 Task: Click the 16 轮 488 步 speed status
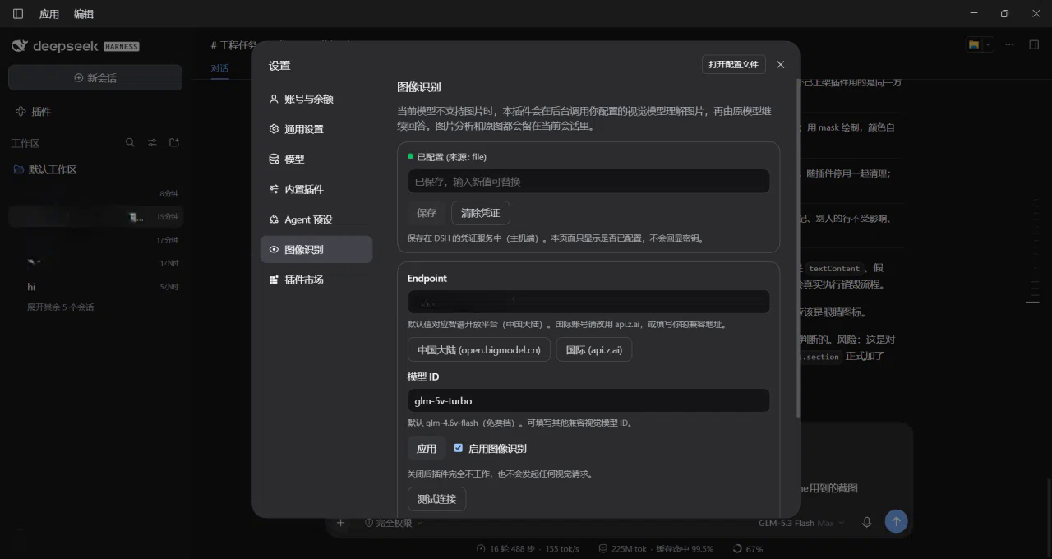[528, 548]
